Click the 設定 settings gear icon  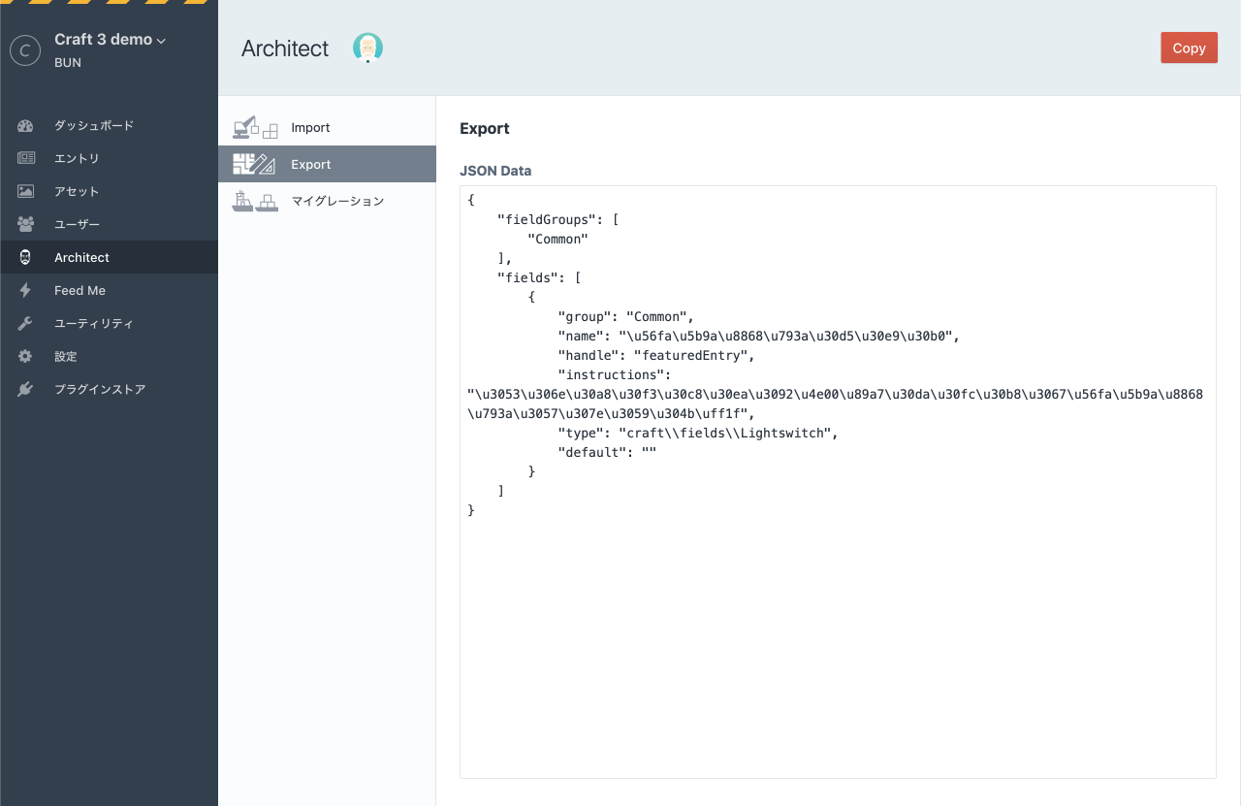(24, 356)
